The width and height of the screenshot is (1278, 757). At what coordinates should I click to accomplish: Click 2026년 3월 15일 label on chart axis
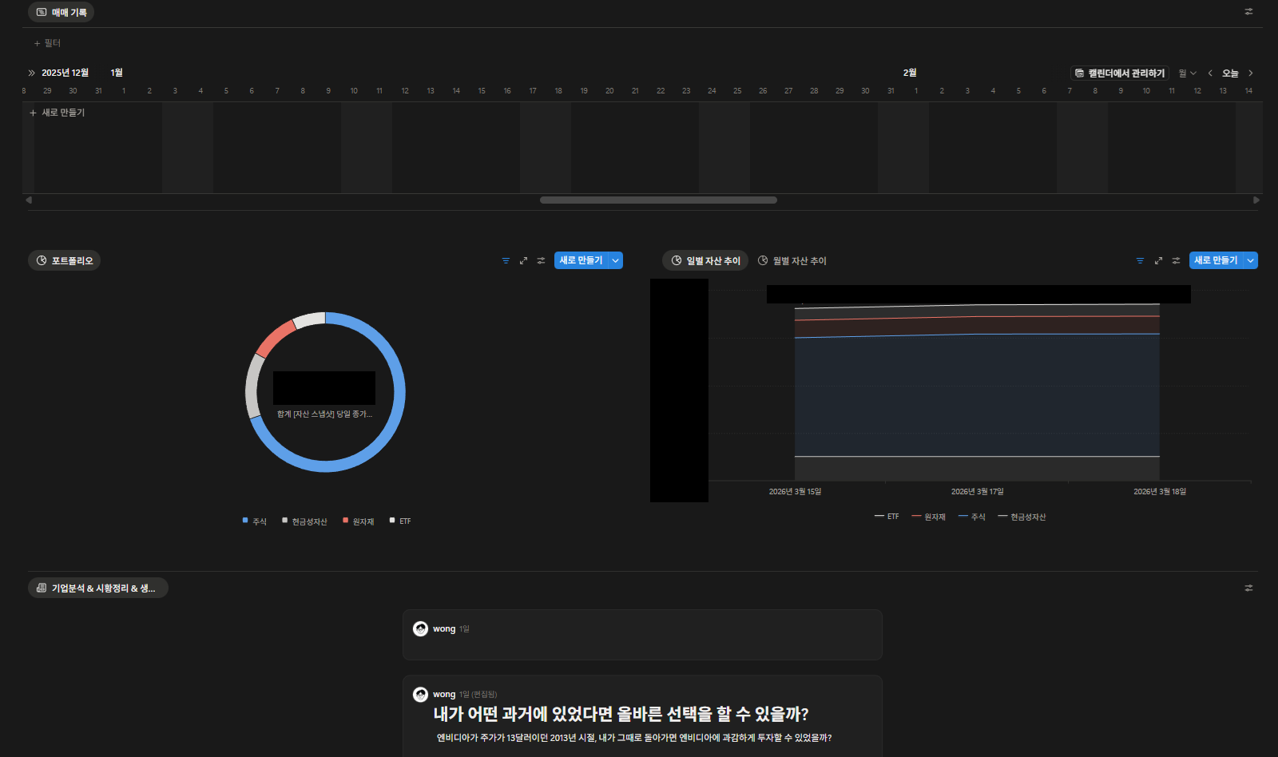(795, 492)
